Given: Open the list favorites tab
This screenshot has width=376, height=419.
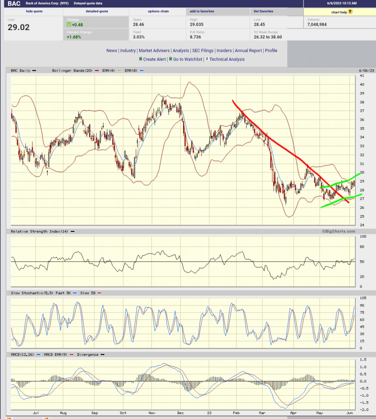Looking at the screenshot, I should pyautogui.click(x=264, y=11).
